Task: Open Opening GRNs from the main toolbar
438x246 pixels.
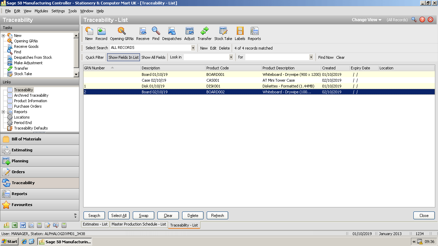Action: pyautogui.click(x=121, y=33)
